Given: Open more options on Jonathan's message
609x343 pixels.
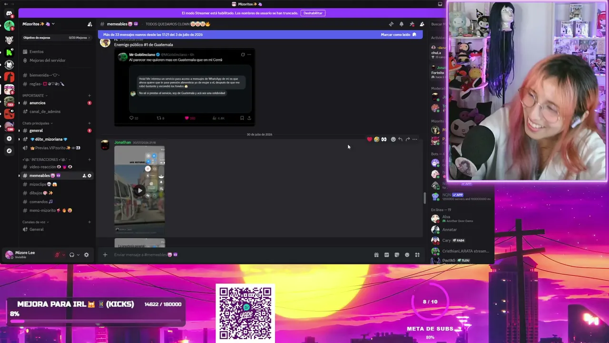Looking at the screenshot, I should click(415, 139).
